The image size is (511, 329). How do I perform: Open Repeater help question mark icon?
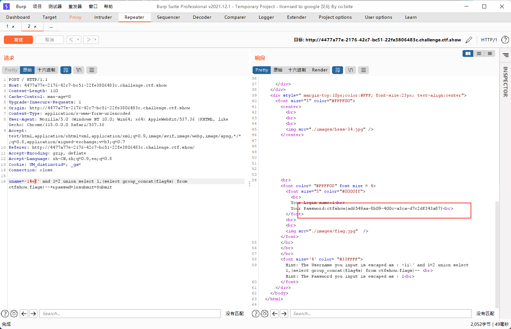click(x=505, y=40)
